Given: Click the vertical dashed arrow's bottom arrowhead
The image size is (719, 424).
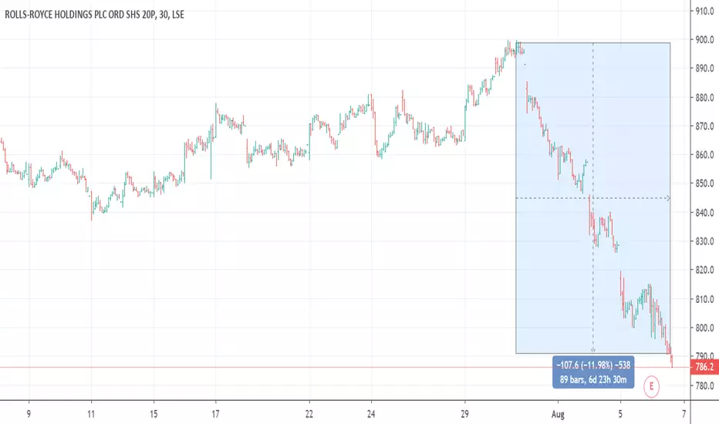Looking at the screenshot, I should point(593,350).
